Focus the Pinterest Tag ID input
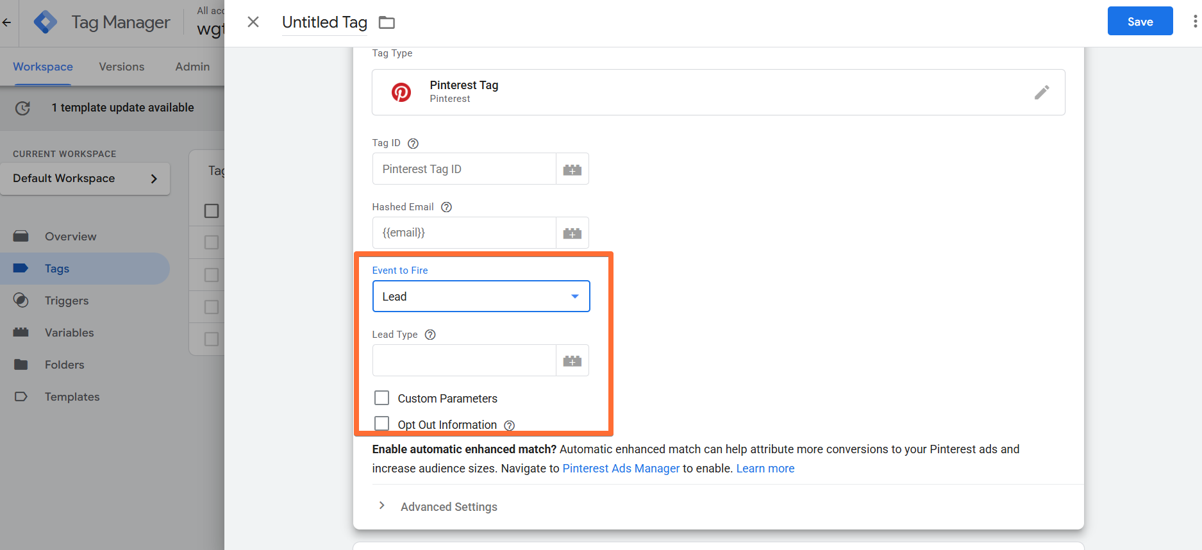This screenshot has width=1202, height=550. click(464, 169)
